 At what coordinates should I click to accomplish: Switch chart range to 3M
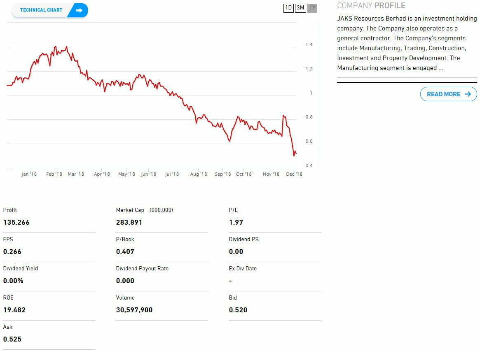[x=300, y=8]
